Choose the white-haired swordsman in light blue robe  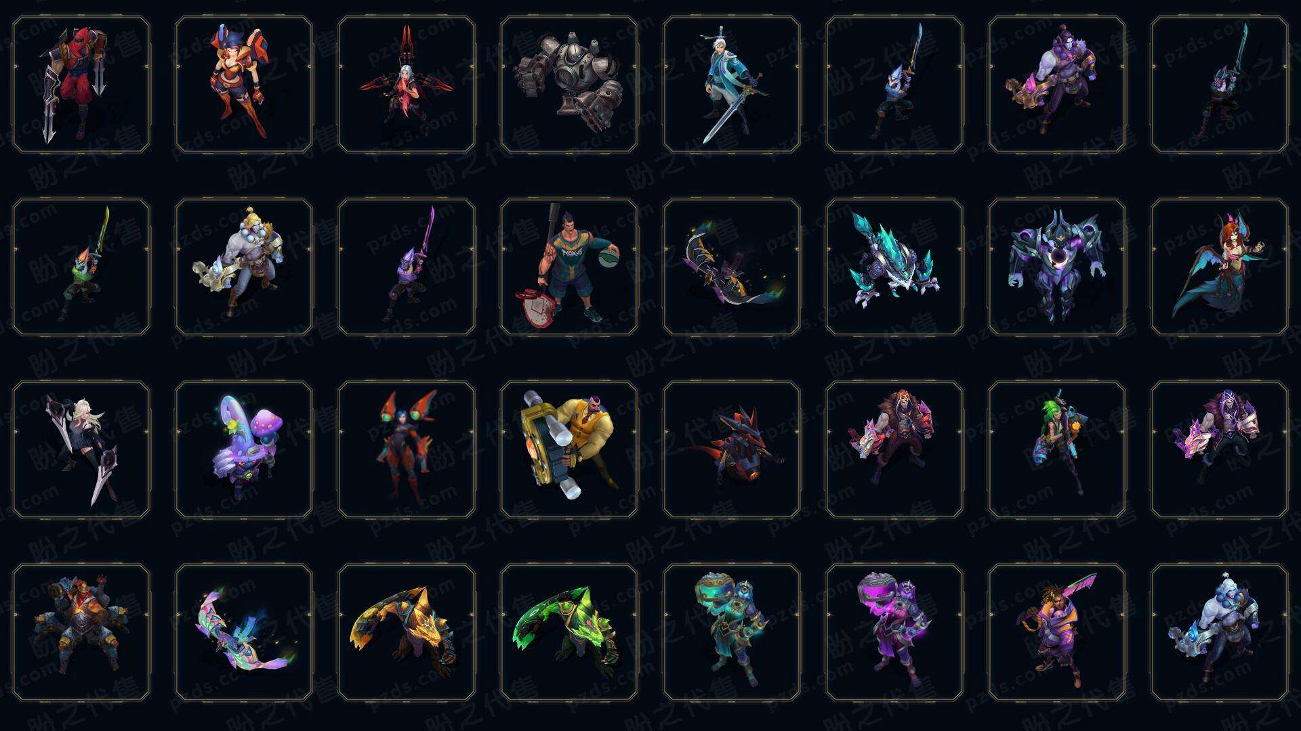pos(732,85)
